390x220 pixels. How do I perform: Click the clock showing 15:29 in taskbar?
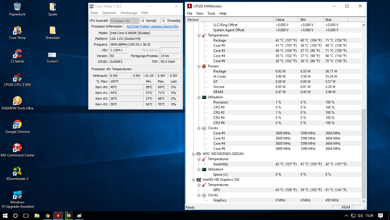click(370, 216)
